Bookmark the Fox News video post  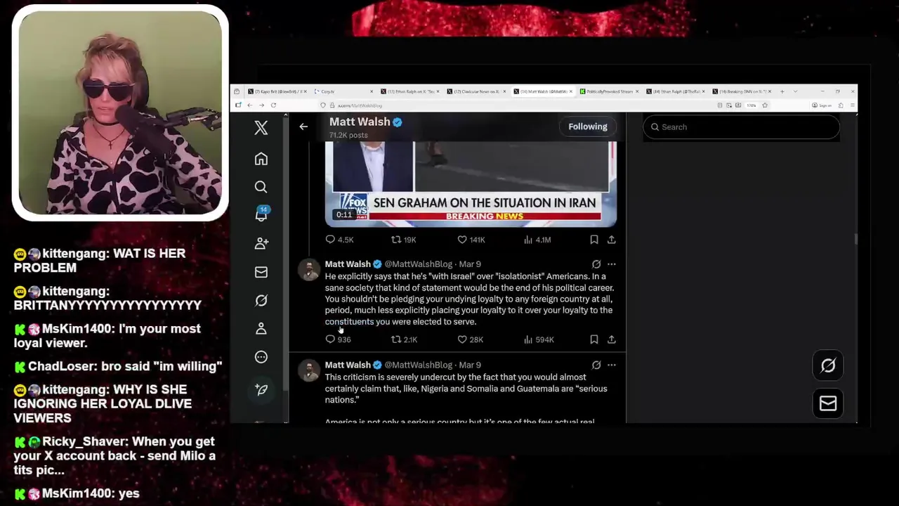pyautogui.click(x=594, y=240)
